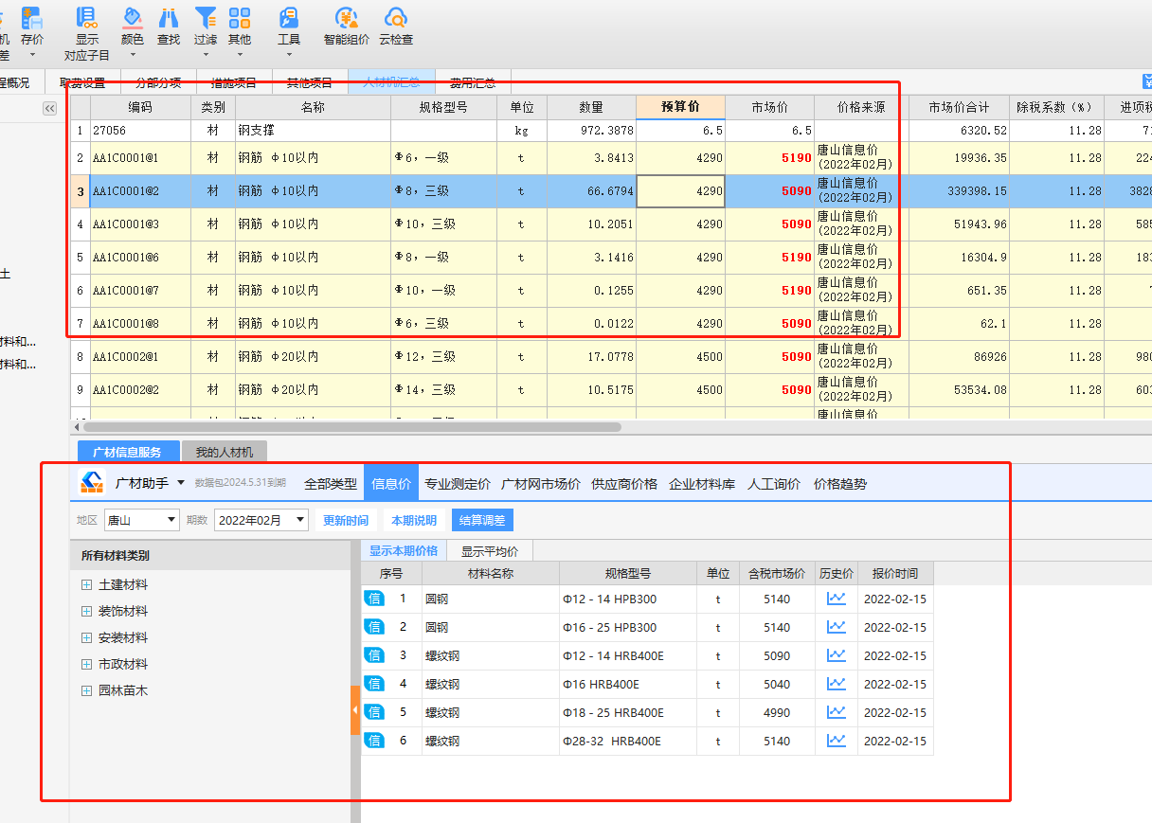Screen dimensions: 1152x823
Task: Open the 地区 唐山 region combo box
Action: [x=142, y=520]
